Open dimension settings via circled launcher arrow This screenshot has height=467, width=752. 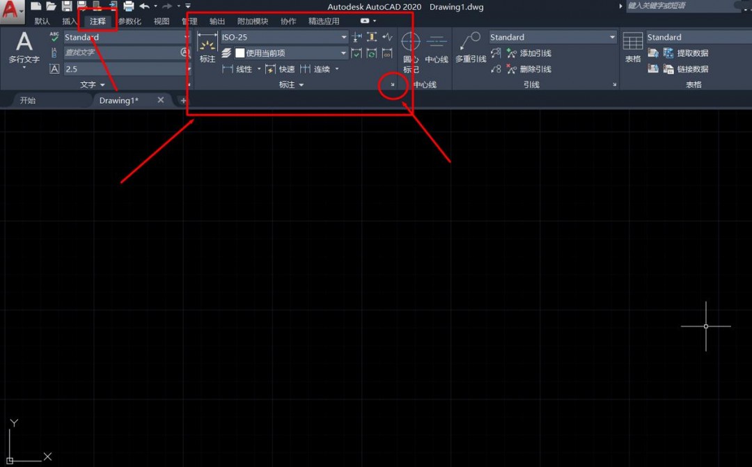[x=393, y=85]
